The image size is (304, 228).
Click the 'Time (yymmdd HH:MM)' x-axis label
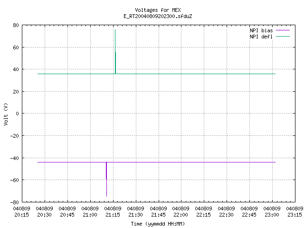tap(158, 224)
